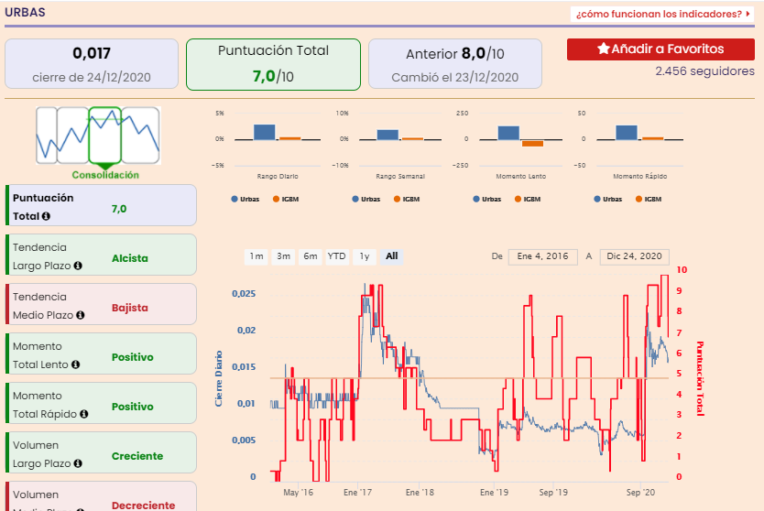Click info icon beside Momento Total Rápido
Viewport: 764px width, 511px height.
coord(83,414)
